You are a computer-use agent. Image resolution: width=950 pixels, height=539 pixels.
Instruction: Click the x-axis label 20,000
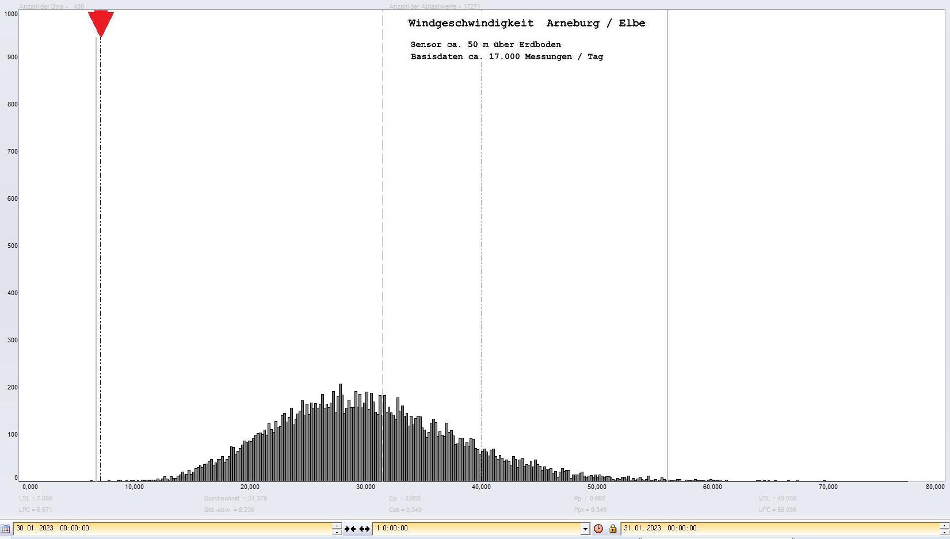tap(250, 487)
